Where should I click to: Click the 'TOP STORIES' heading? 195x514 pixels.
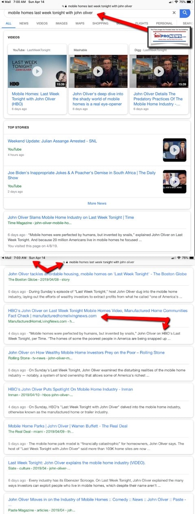pos(18,127)
